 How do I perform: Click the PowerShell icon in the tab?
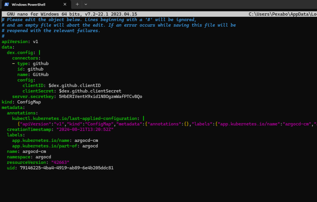click(x=7, y=4)
